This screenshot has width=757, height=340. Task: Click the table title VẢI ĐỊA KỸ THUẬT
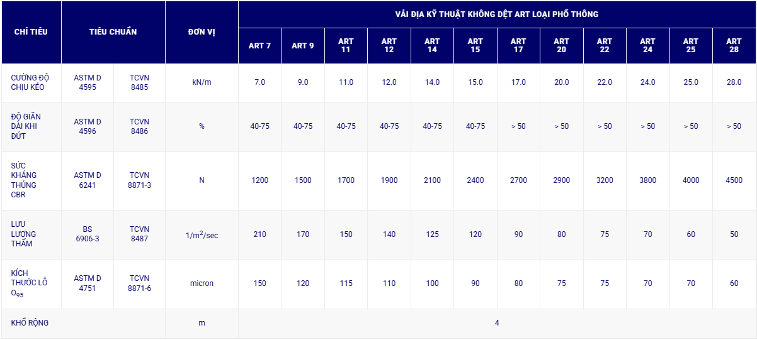coord(497,14)
